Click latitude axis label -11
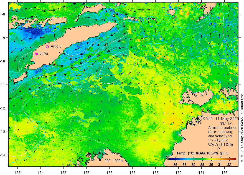Screen dimensions: 244x175 pyautogui.click(x=3, y=84)
